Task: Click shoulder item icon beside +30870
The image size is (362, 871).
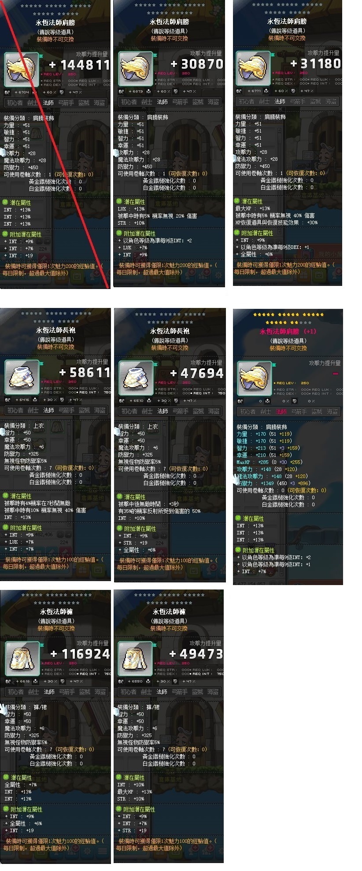Action: 136,69
